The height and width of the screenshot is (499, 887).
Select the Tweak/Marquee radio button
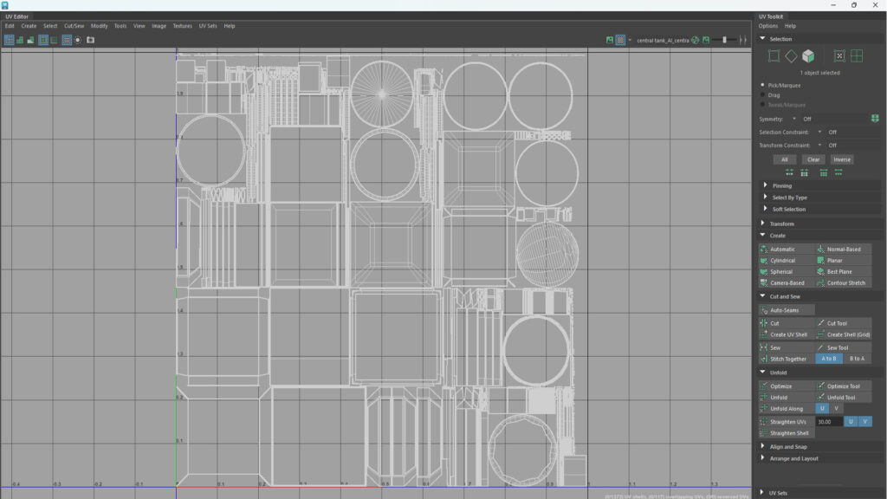coord(762,105)
